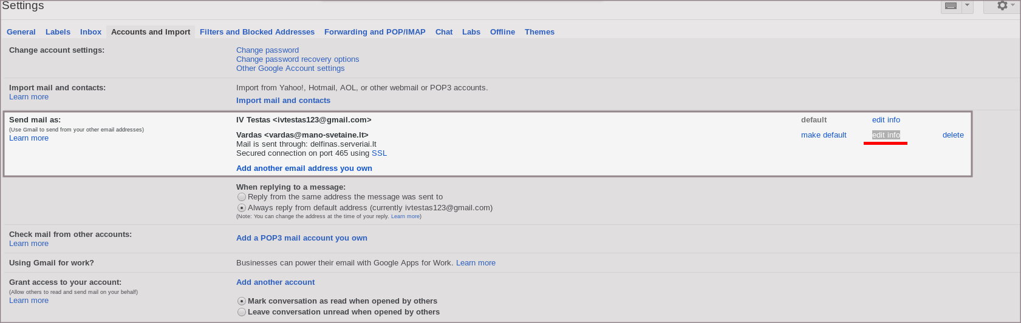Choose 'Always reply from default address'
The width and height of the screenshot is (1021, 323).
pos(242,208)
